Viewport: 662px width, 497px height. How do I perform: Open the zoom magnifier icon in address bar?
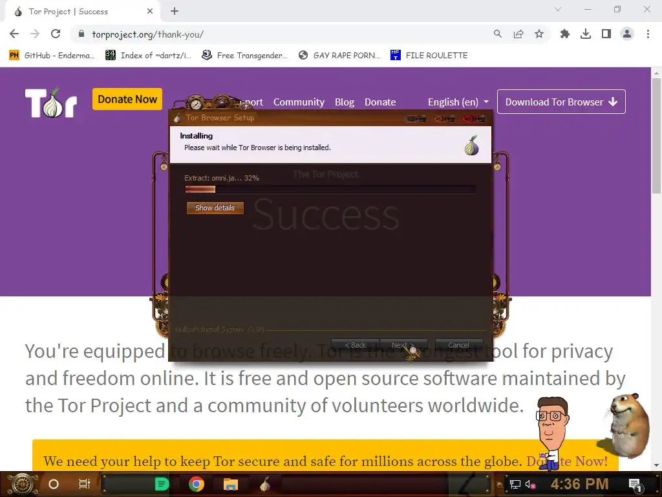(498, 34)
